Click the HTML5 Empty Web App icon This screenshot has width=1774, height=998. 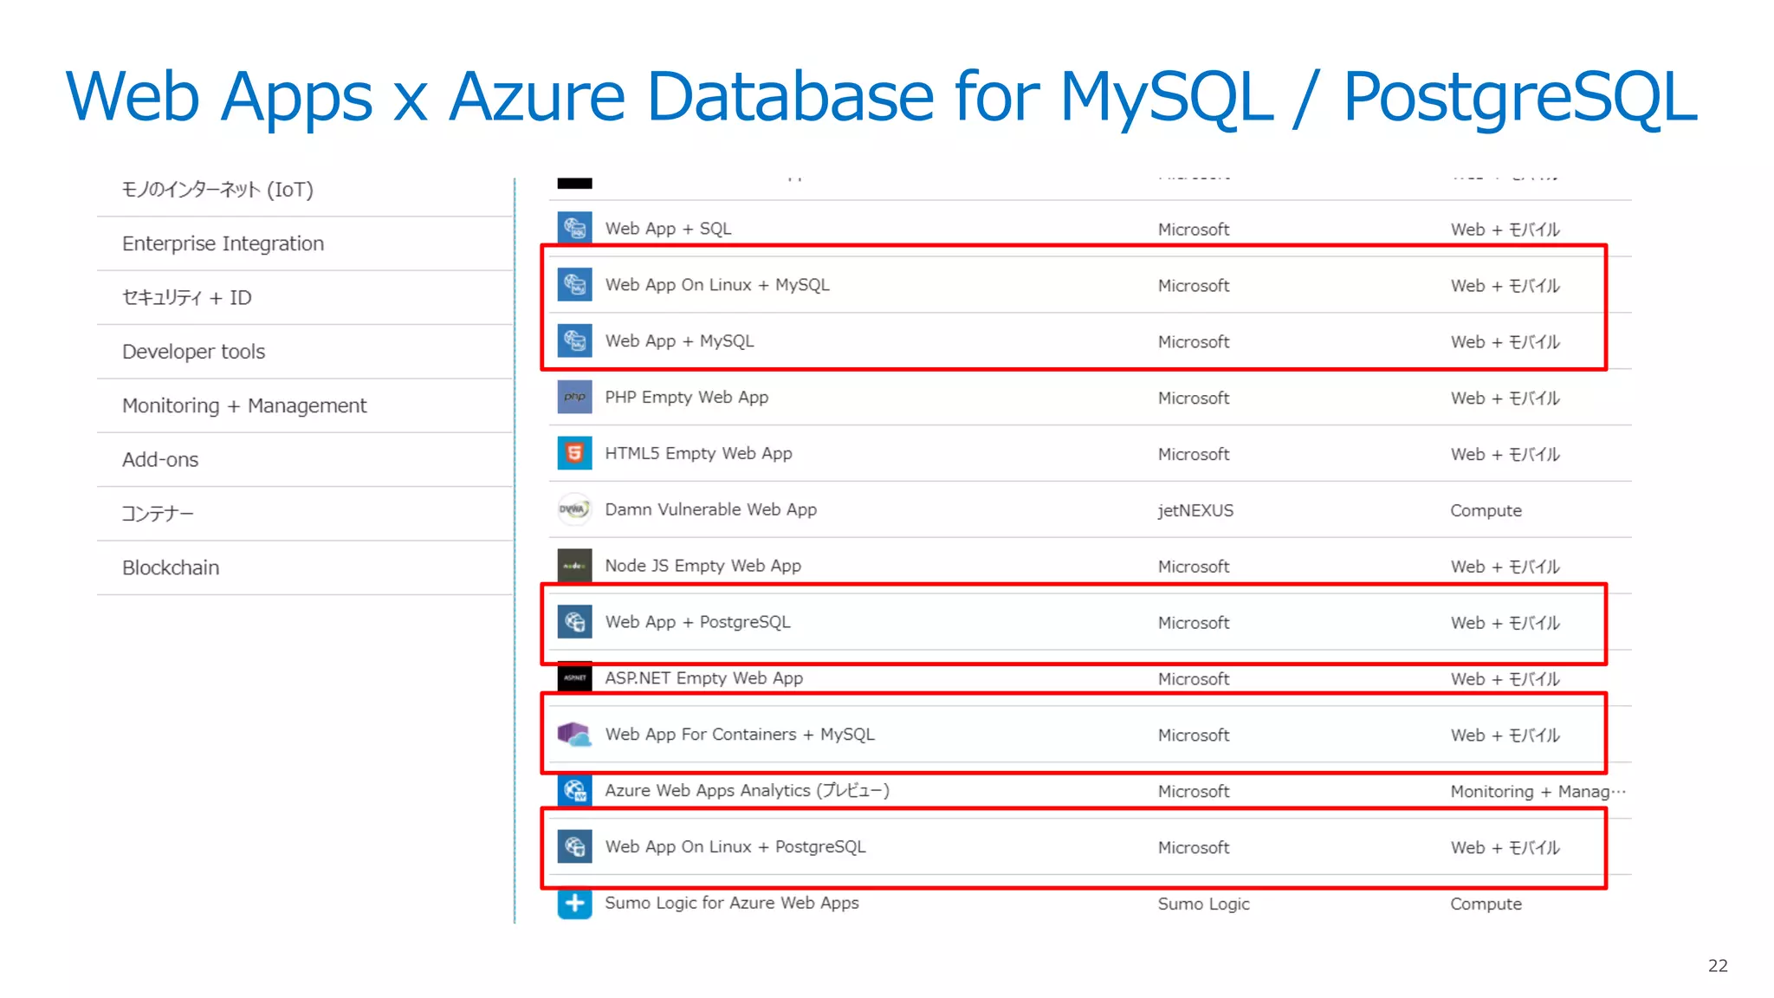[574, 453]
